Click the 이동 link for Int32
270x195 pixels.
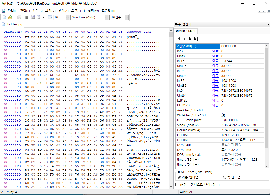tap(215, 80)
